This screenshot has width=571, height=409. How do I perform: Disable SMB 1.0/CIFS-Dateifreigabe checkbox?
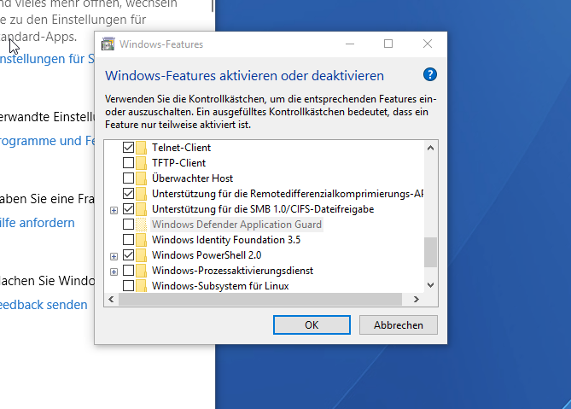(128, 209)
